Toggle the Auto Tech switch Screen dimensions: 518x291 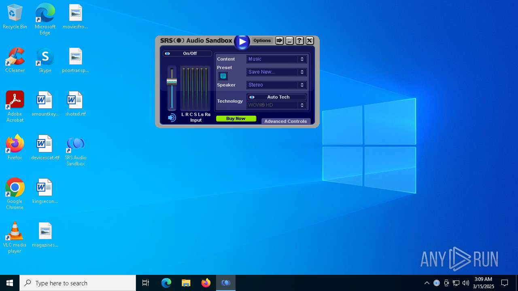coord(276,97)
